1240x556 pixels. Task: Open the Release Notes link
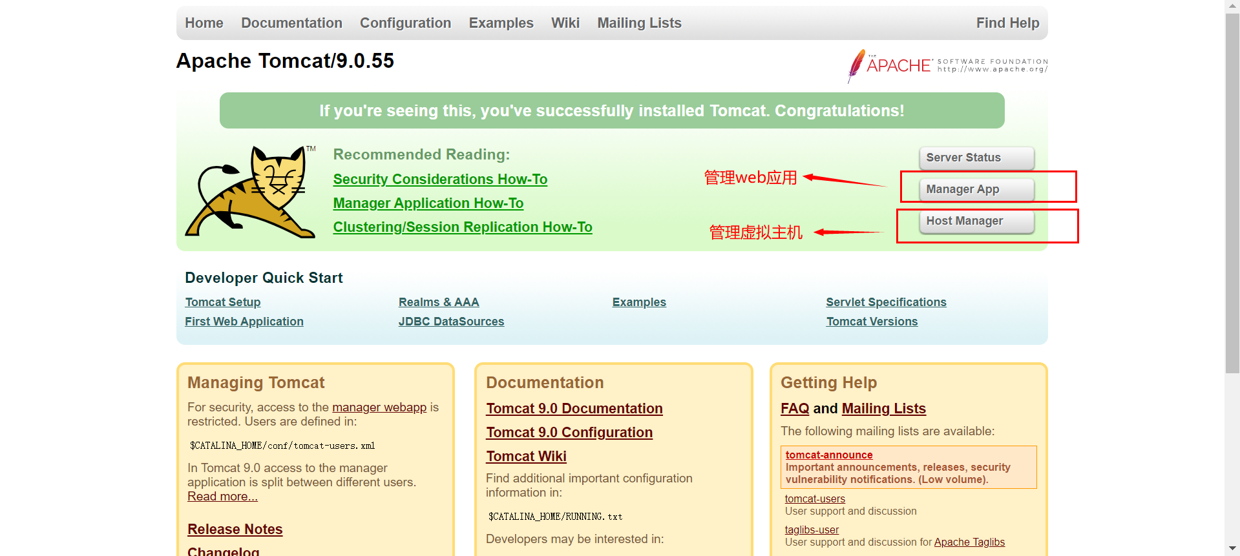tap(235, 530)
